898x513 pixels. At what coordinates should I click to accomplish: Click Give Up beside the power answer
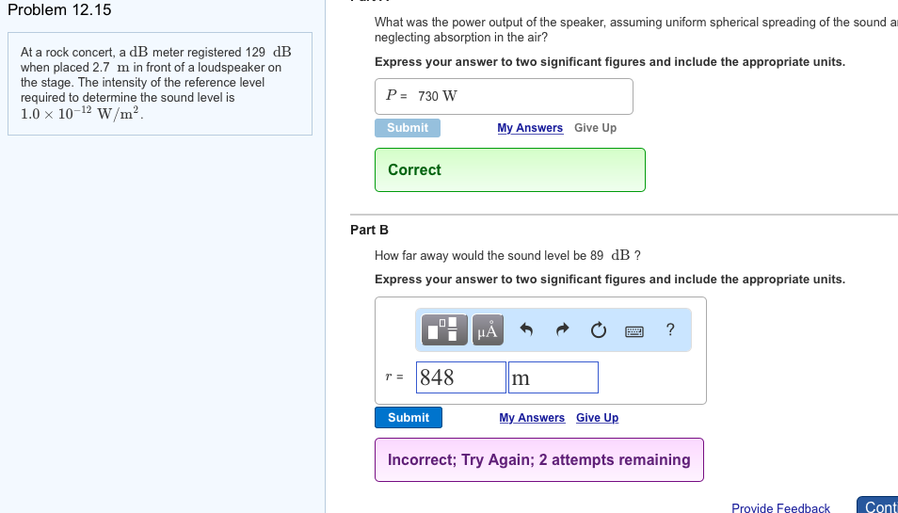(595, 128)
